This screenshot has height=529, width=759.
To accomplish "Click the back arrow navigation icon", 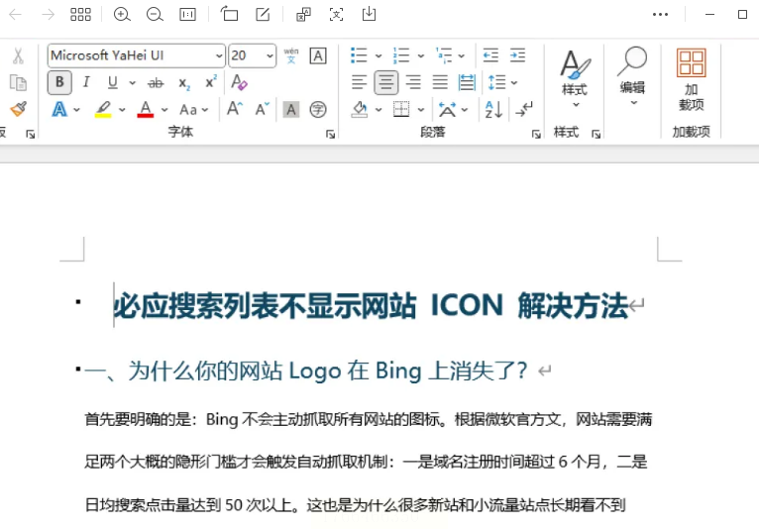I will point(16,15).
